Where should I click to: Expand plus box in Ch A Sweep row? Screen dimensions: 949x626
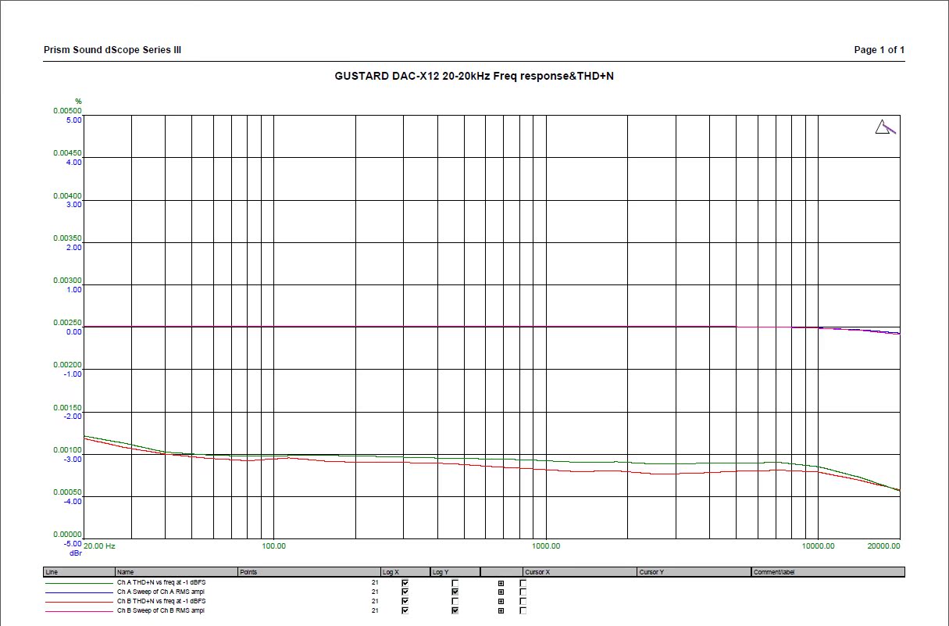point(501,592)
